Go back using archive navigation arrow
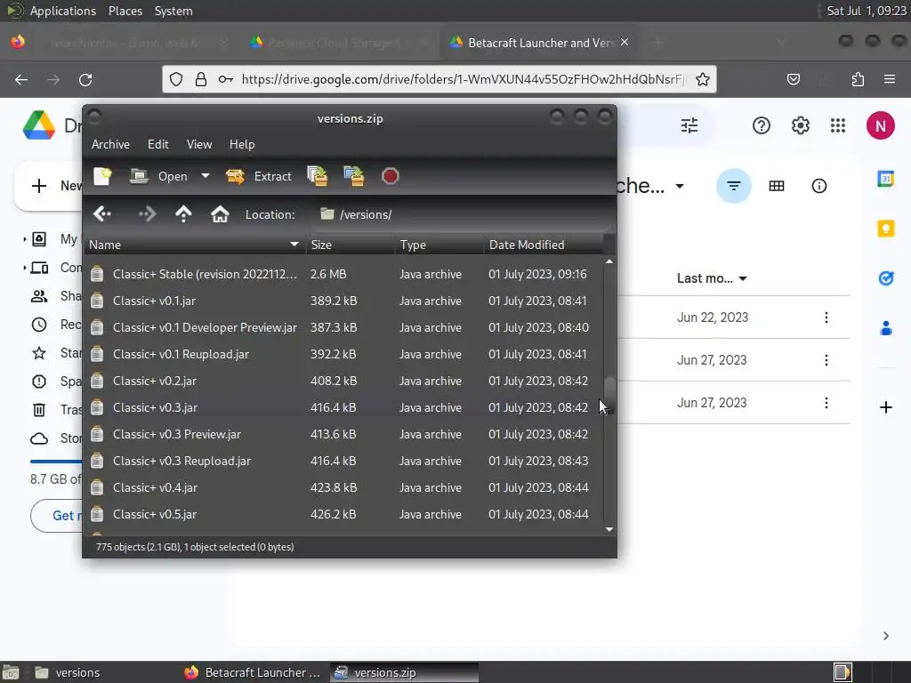Viewport: 911px width, 683px height. [102, 214]
